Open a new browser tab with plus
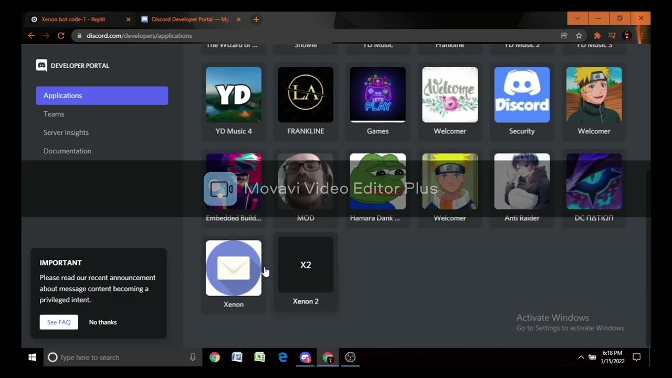672x378 pixels. [x=256, y=19]
